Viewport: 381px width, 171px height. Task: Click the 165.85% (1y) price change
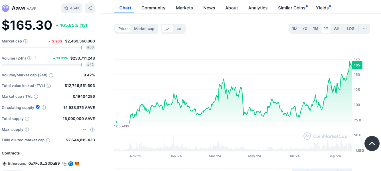pos(71,25)
